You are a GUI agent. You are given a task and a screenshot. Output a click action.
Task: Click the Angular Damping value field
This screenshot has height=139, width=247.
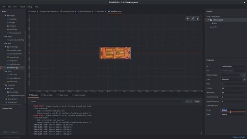point(233,101)
